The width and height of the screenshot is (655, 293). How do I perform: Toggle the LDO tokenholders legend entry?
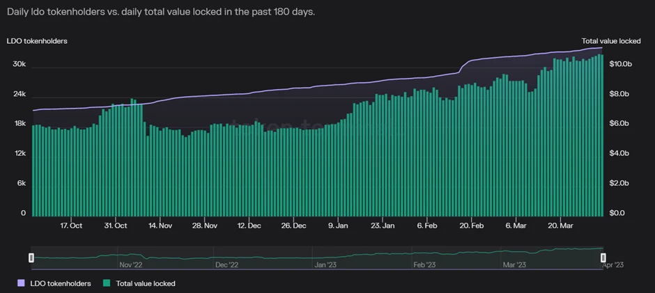(61, 283)
